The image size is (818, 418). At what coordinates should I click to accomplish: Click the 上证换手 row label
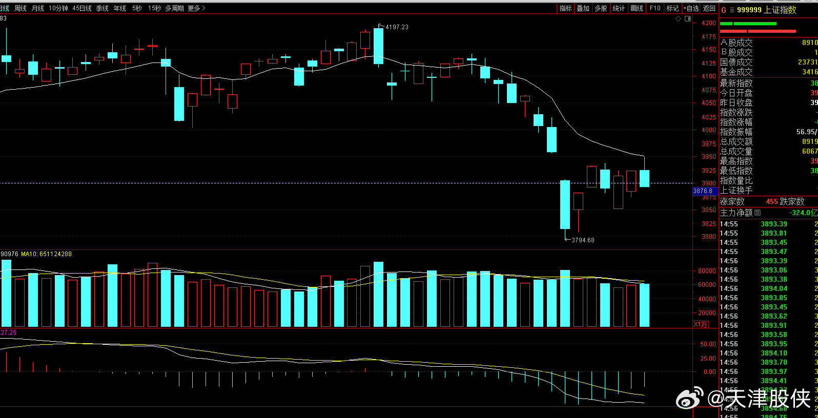[x=737, y=190]
